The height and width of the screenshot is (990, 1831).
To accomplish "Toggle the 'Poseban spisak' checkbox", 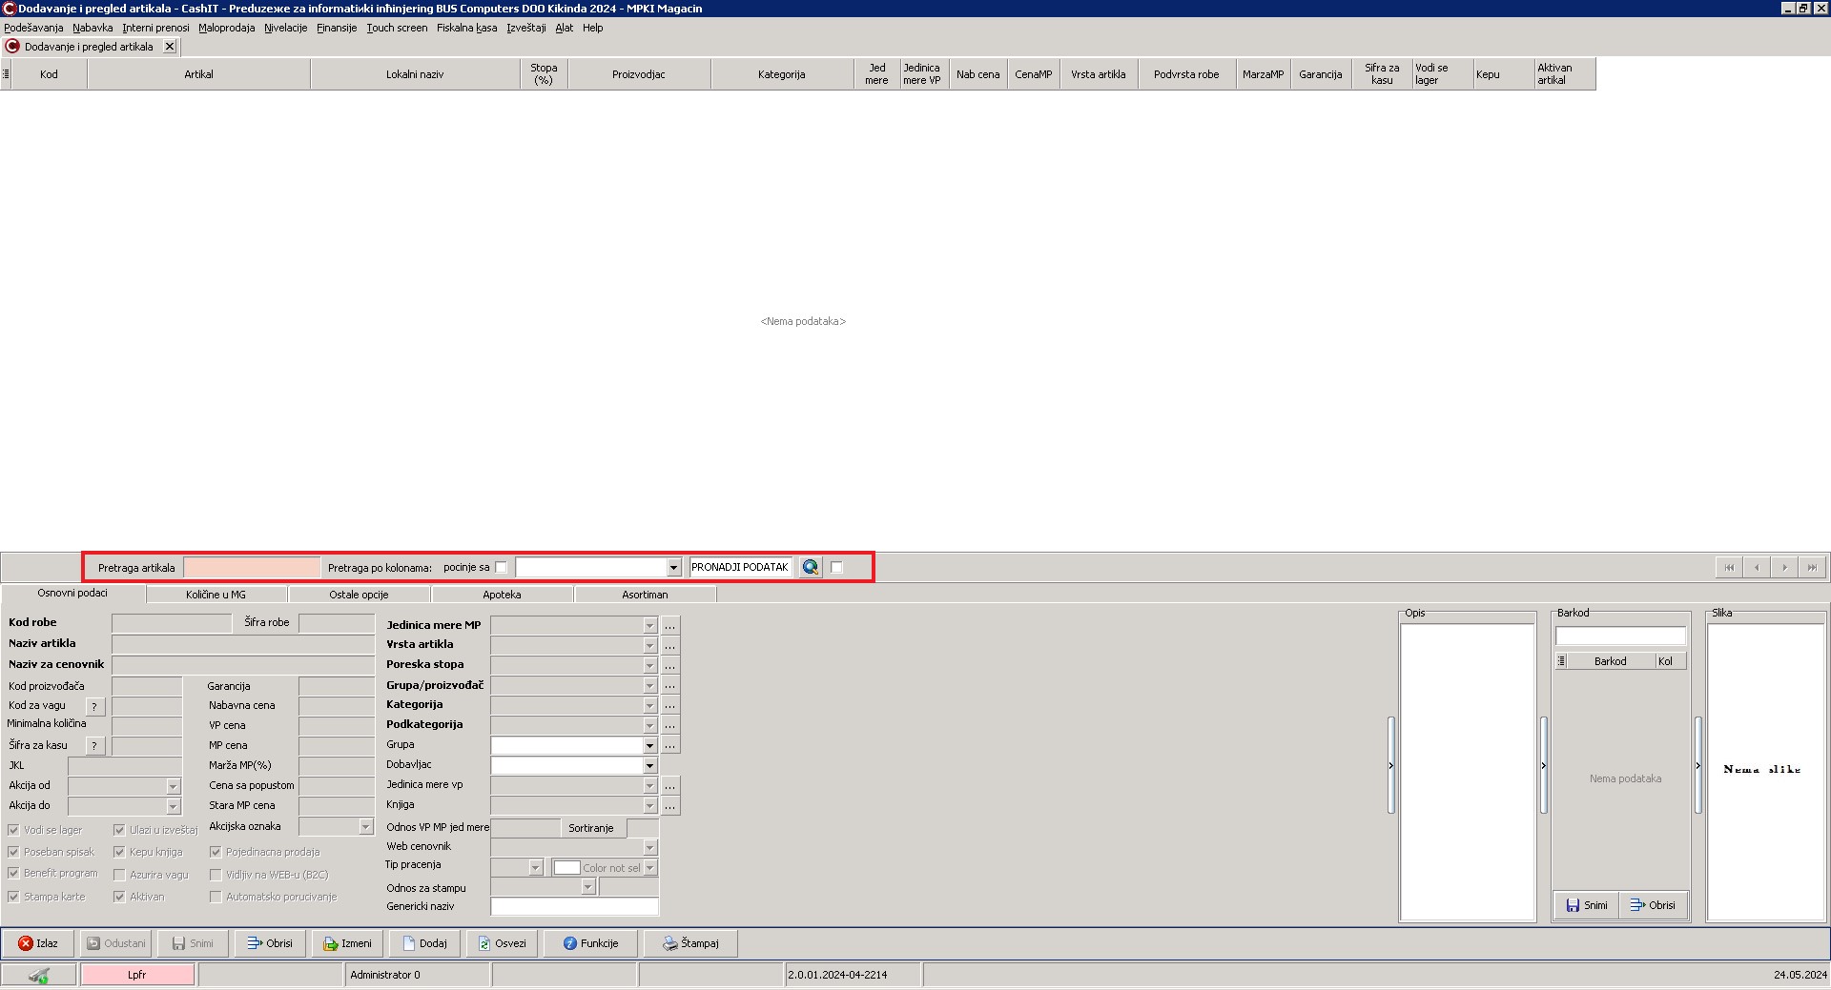I will point(13,852).
